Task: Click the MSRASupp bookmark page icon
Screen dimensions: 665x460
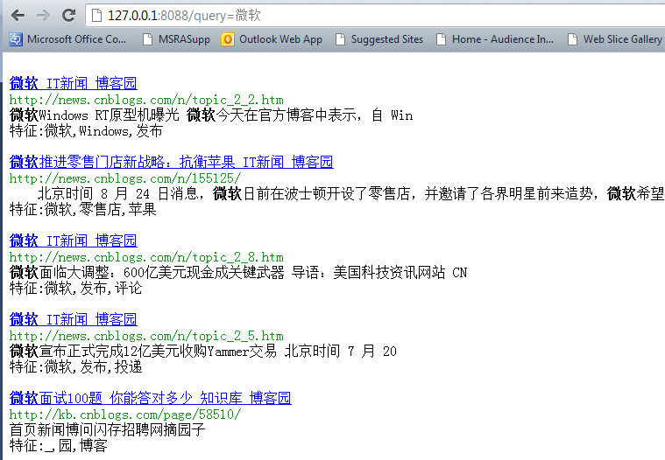Action: 147,39
